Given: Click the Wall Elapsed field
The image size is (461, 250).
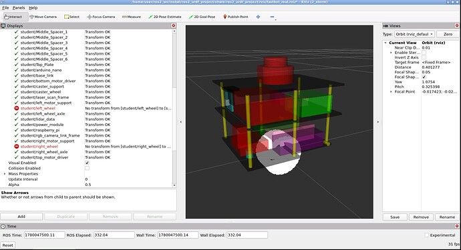Looking at the screenshot, I should click(x=247, y=235).
